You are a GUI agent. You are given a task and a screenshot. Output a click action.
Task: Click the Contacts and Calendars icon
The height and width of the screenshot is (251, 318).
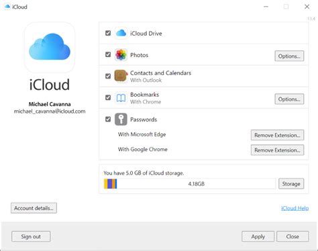tap(121, 76)
